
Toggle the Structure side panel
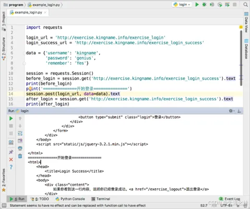[4, 48]
